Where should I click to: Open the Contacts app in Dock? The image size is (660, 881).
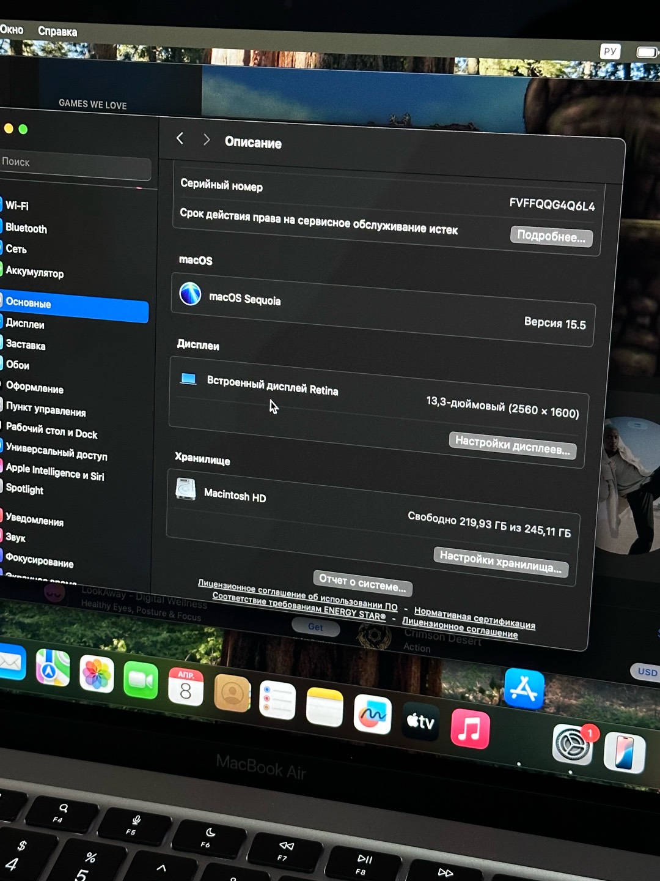pyautogui.click(x=232, y=694)
